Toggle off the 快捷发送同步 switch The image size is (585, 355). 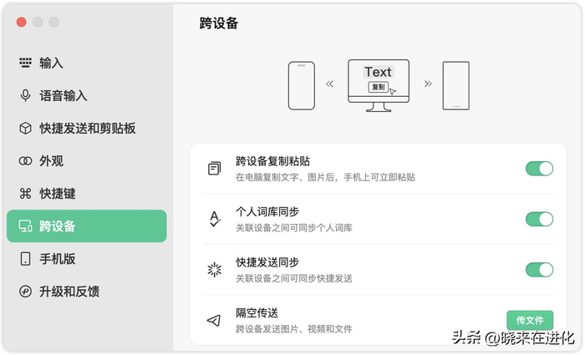click(x=539, y=270)
